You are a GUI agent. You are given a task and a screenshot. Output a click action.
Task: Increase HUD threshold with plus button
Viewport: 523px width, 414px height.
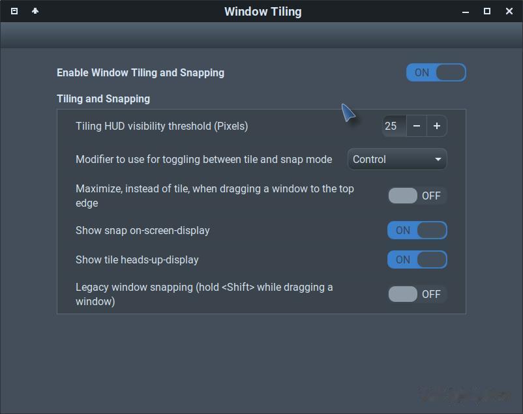[x=437, y=126]
